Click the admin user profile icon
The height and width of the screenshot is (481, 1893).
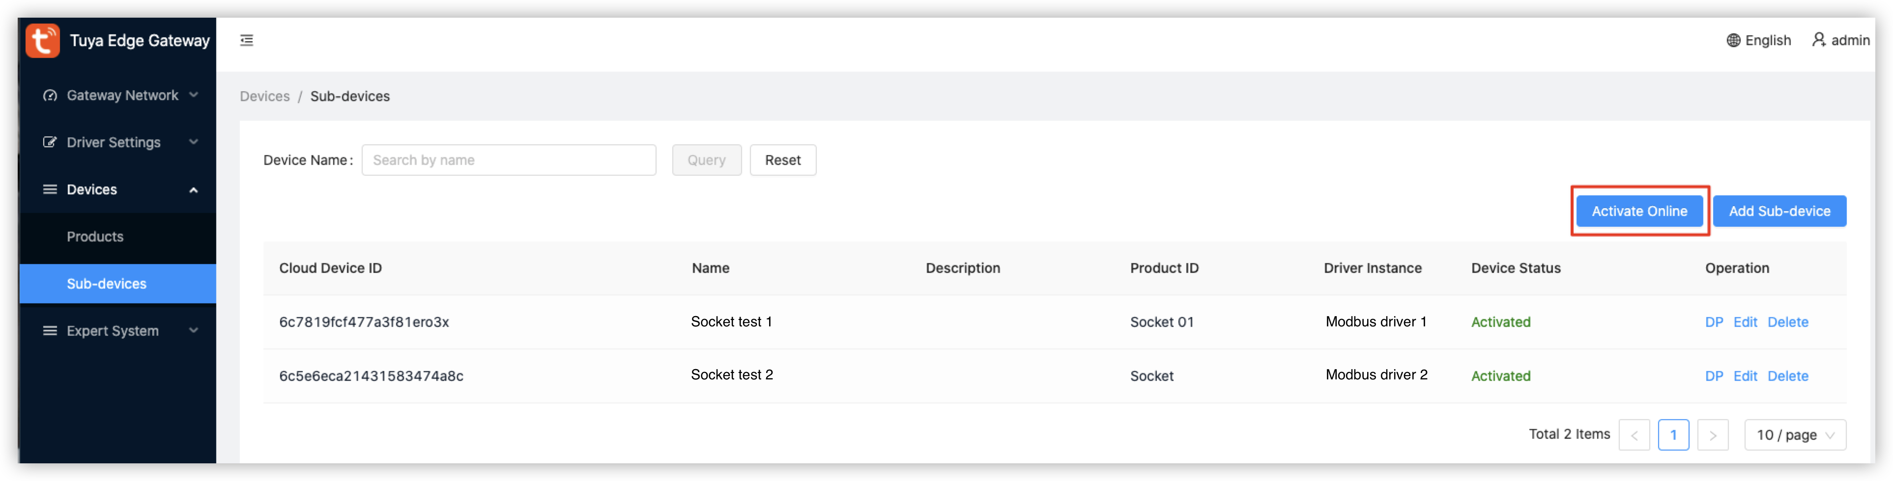click(x=1818, y=40)
